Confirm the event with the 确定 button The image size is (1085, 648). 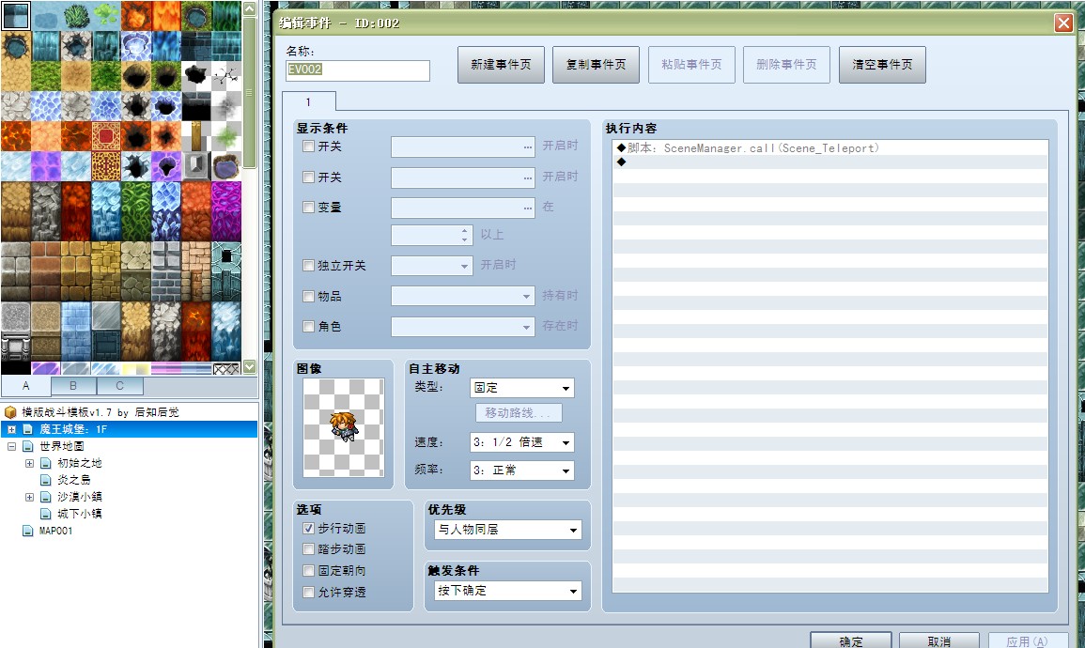[850, 641]
